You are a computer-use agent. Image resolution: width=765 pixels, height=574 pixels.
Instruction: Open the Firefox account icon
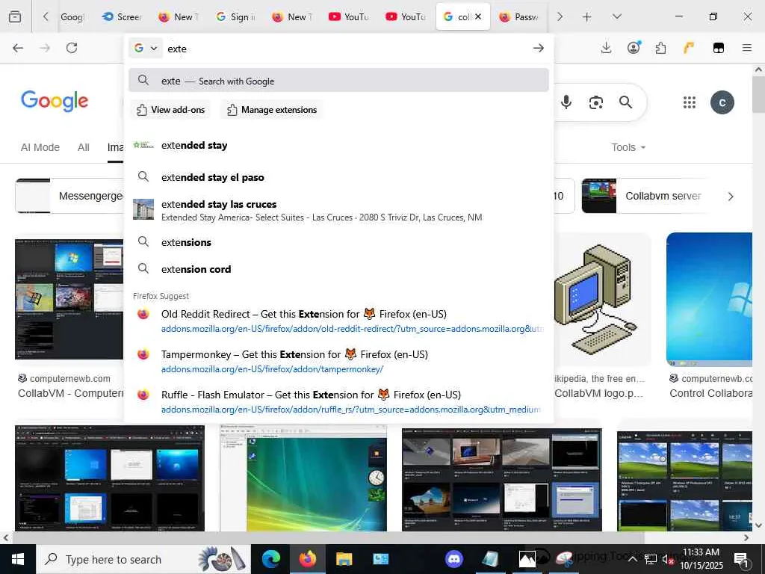(634, 48)
